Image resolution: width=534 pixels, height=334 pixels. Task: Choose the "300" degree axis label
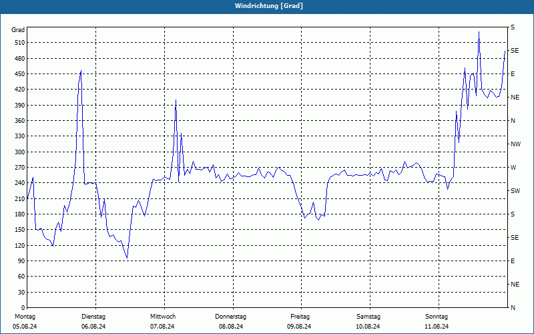(19, 152)
